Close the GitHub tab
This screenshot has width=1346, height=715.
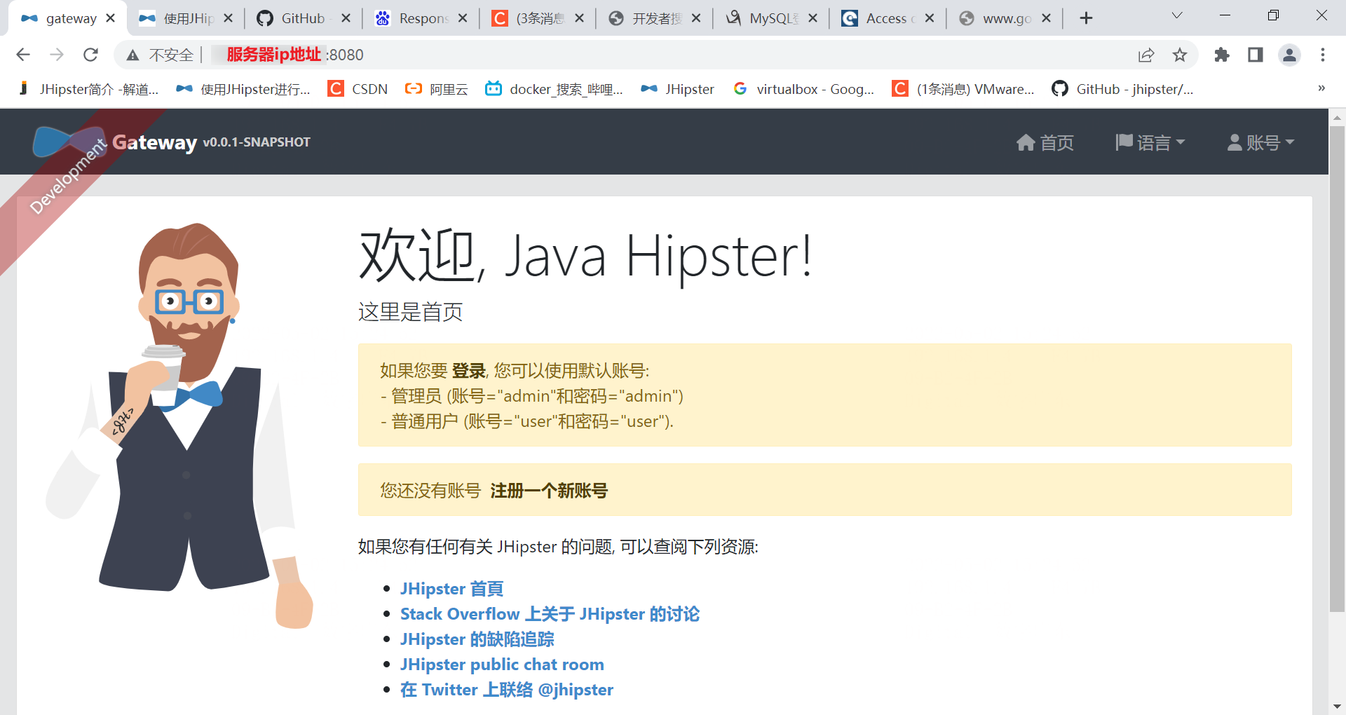coord(346,18)
